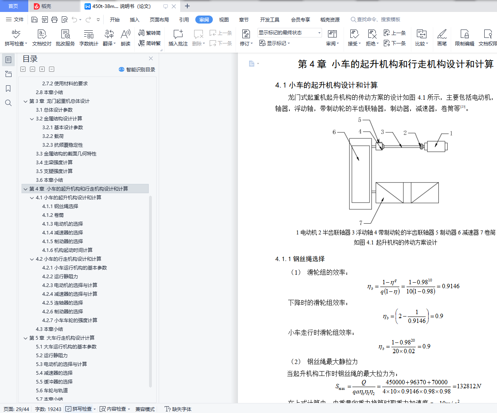The image size is (497, 413).
Task: Switch to the 开发工具 ribbon tab
Action: click(x=270, y=20)
